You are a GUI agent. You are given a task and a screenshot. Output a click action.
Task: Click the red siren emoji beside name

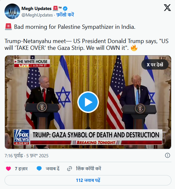[x=55, y=8]
